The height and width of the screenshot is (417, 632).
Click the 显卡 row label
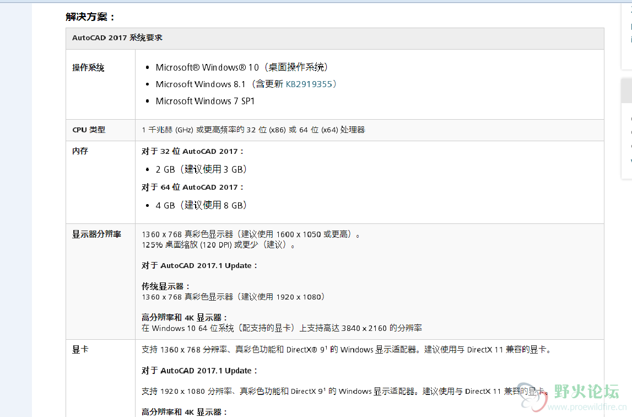[80, 349]
